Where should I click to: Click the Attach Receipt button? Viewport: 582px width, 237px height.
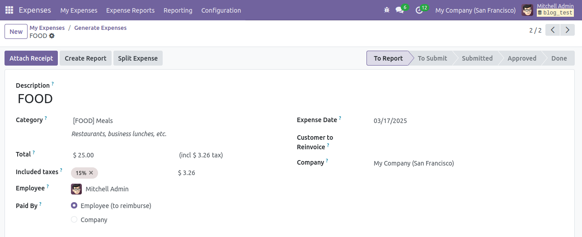point(31,58)
